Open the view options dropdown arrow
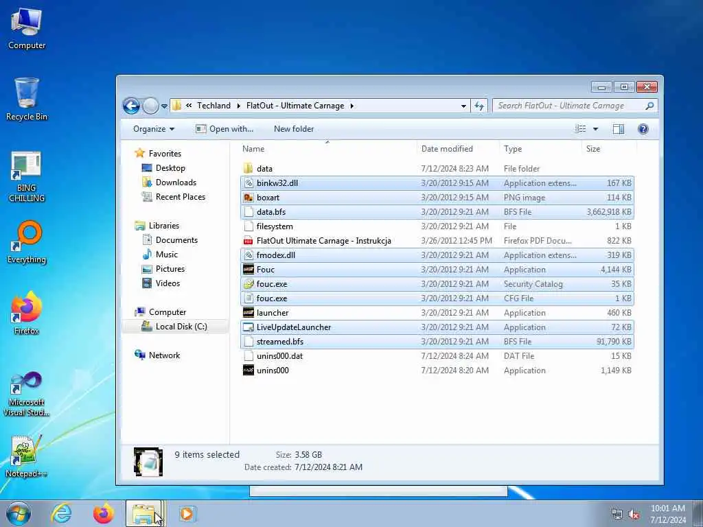703x527 pixels. [x=595, y=129]
